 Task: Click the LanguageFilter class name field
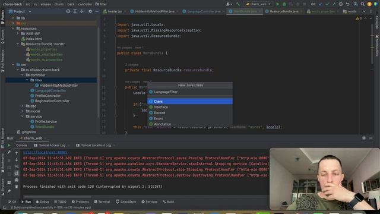[x=190, y=92]
